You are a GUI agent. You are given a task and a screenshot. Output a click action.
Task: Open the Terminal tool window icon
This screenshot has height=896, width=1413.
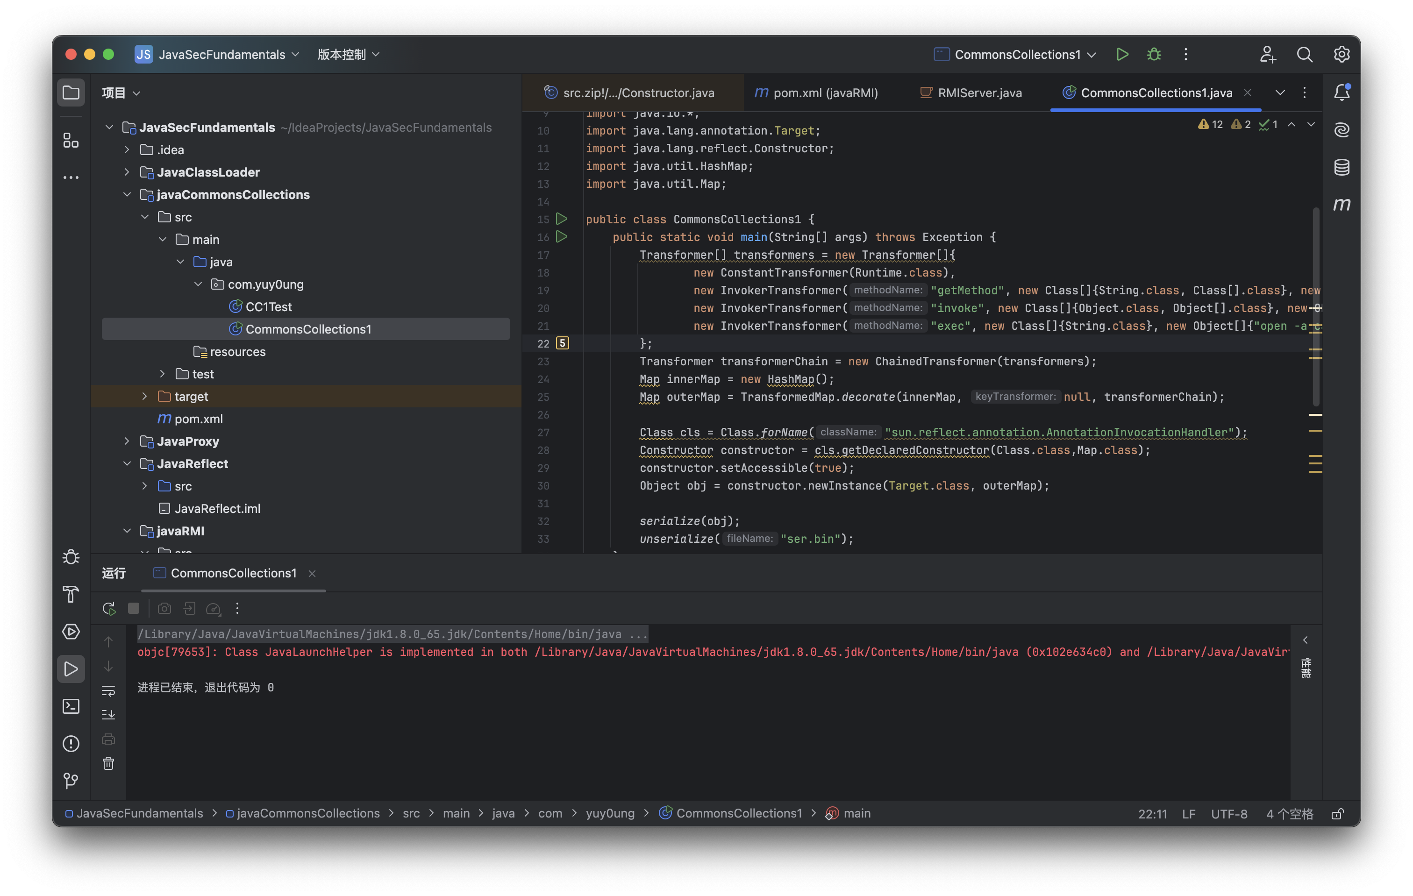coord(71,706)
